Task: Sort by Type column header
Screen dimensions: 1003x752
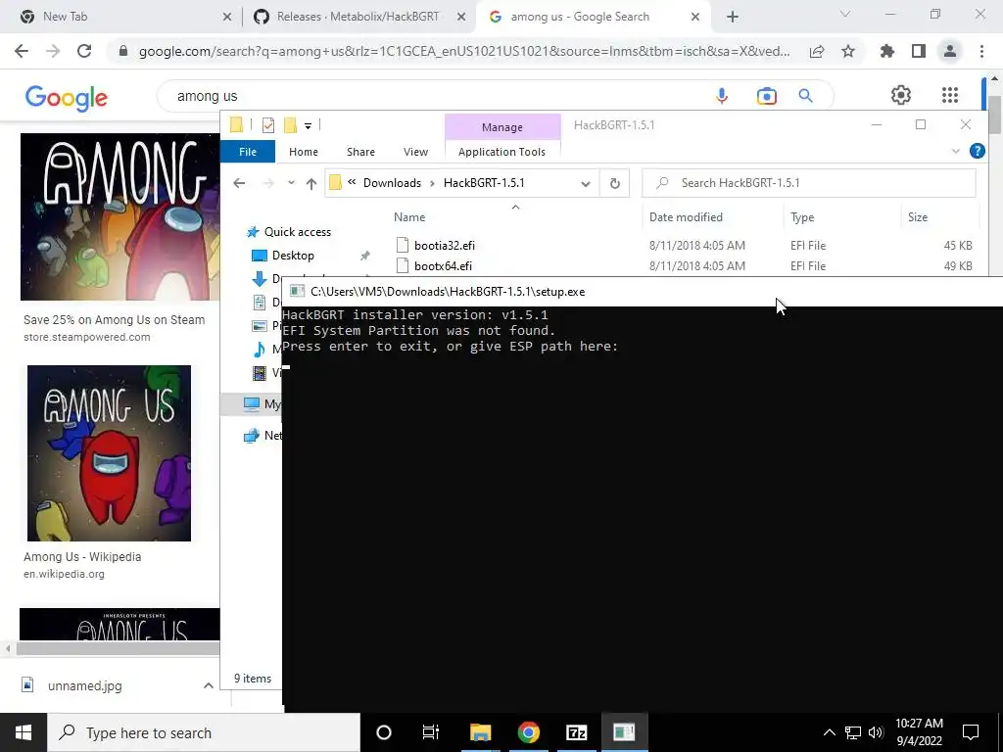Action: tap(802, 217)
